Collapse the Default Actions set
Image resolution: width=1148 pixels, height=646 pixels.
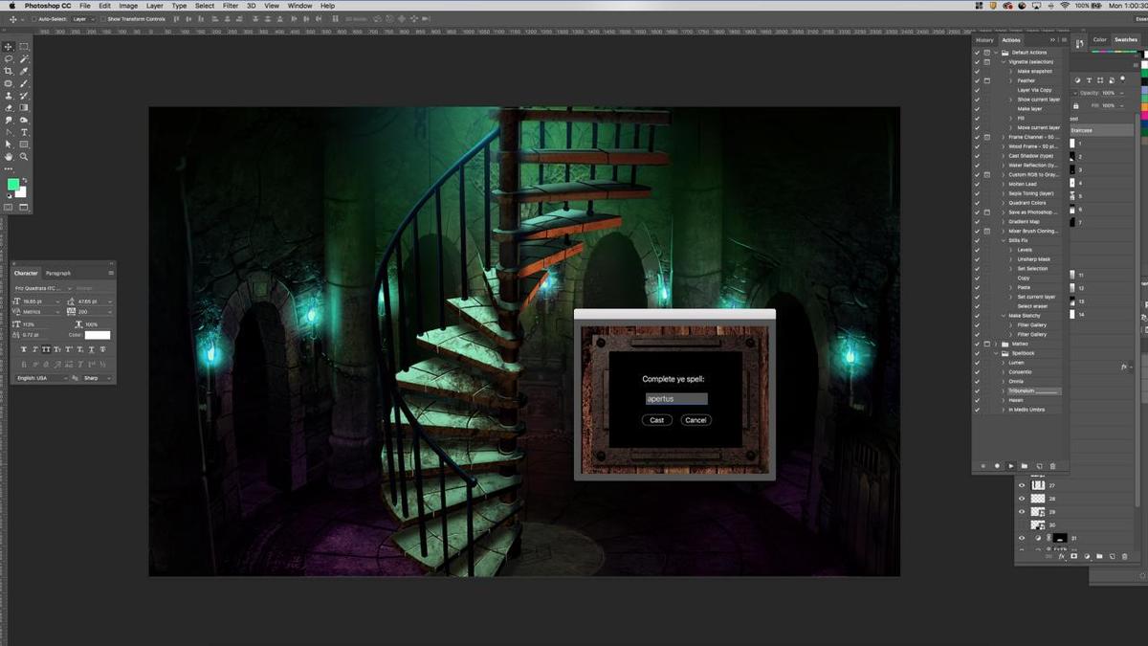click(x=996, y=53)
